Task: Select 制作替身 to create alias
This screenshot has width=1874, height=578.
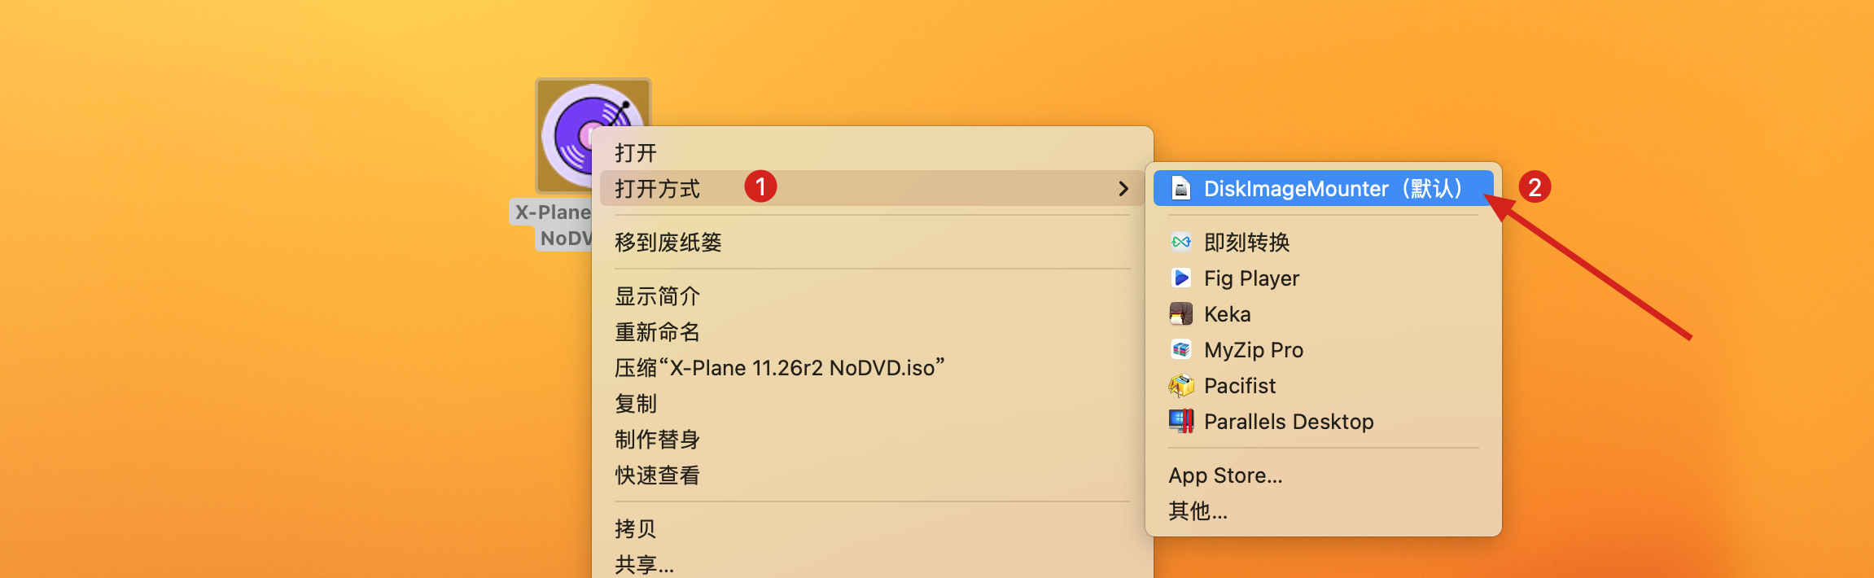Action: 658,440
